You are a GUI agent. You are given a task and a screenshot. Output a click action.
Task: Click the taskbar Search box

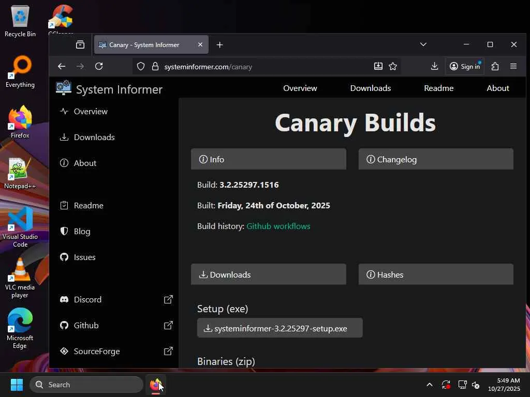[86, 385]
